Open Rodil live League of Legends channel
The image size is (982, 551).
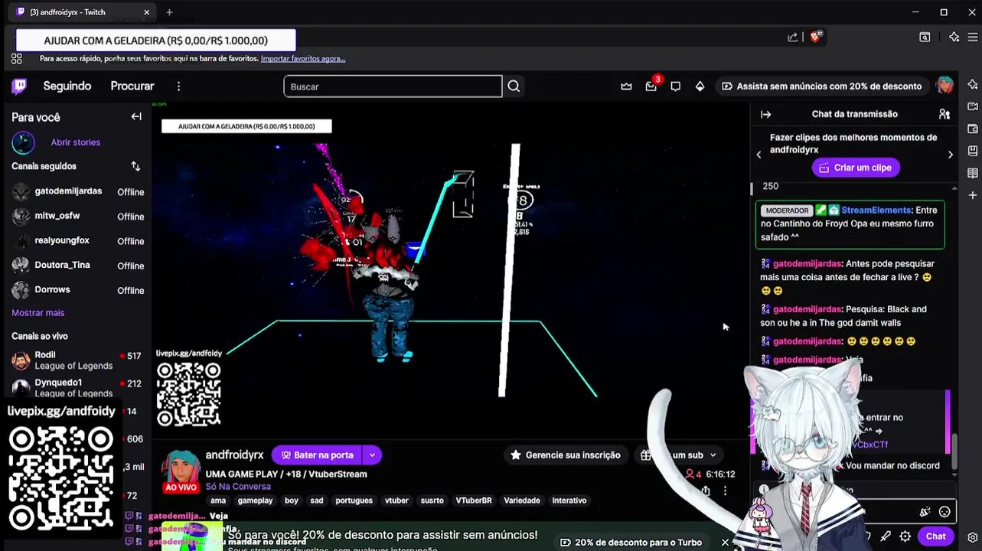point(77,360)
